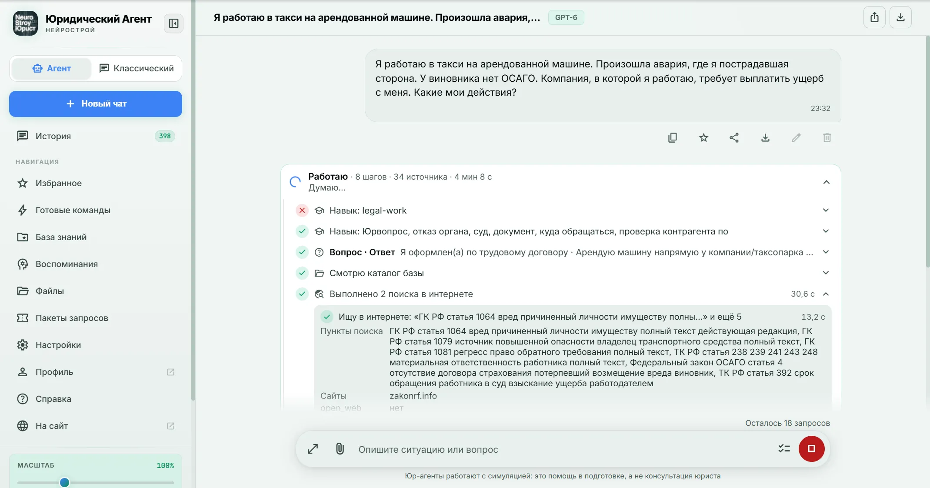Open История in sidebar
Image resolution: width=930 pixels, height=488 pixels.
(x=96, y=136)
